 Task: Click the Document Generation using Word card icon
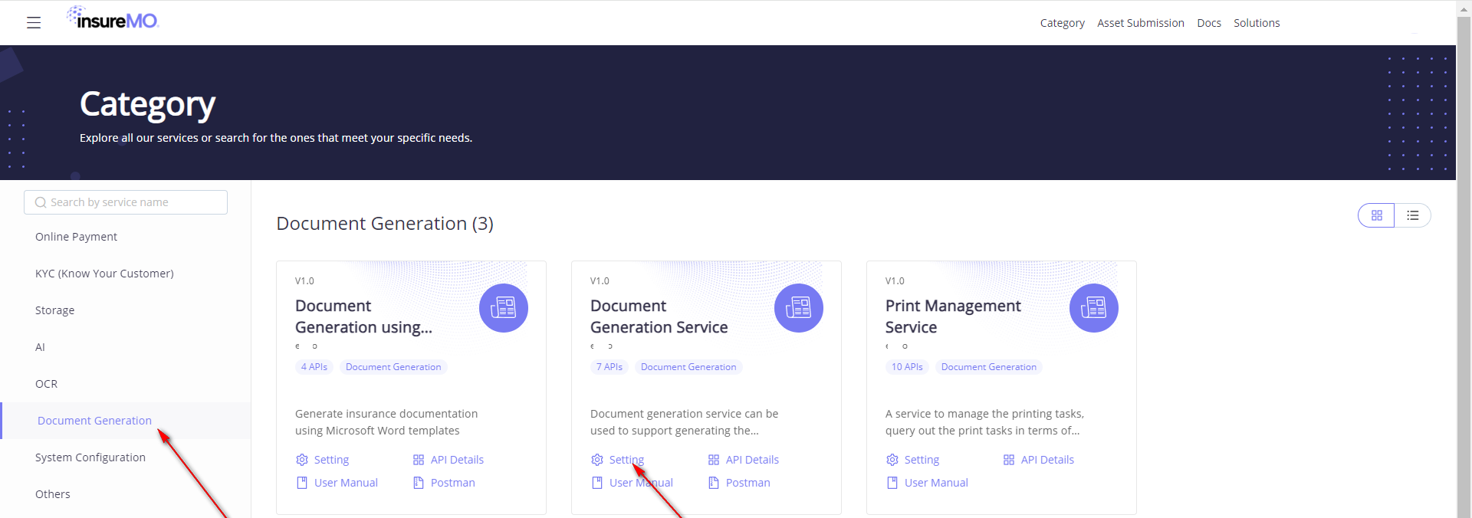coord(503,308)
